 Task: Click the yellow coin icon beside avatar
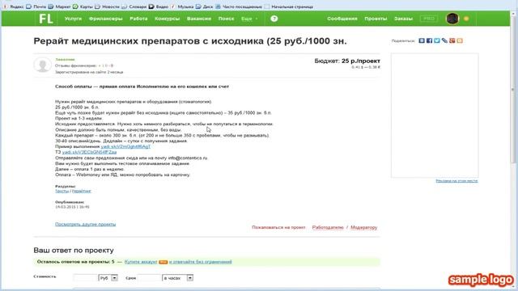click(466, 19)
